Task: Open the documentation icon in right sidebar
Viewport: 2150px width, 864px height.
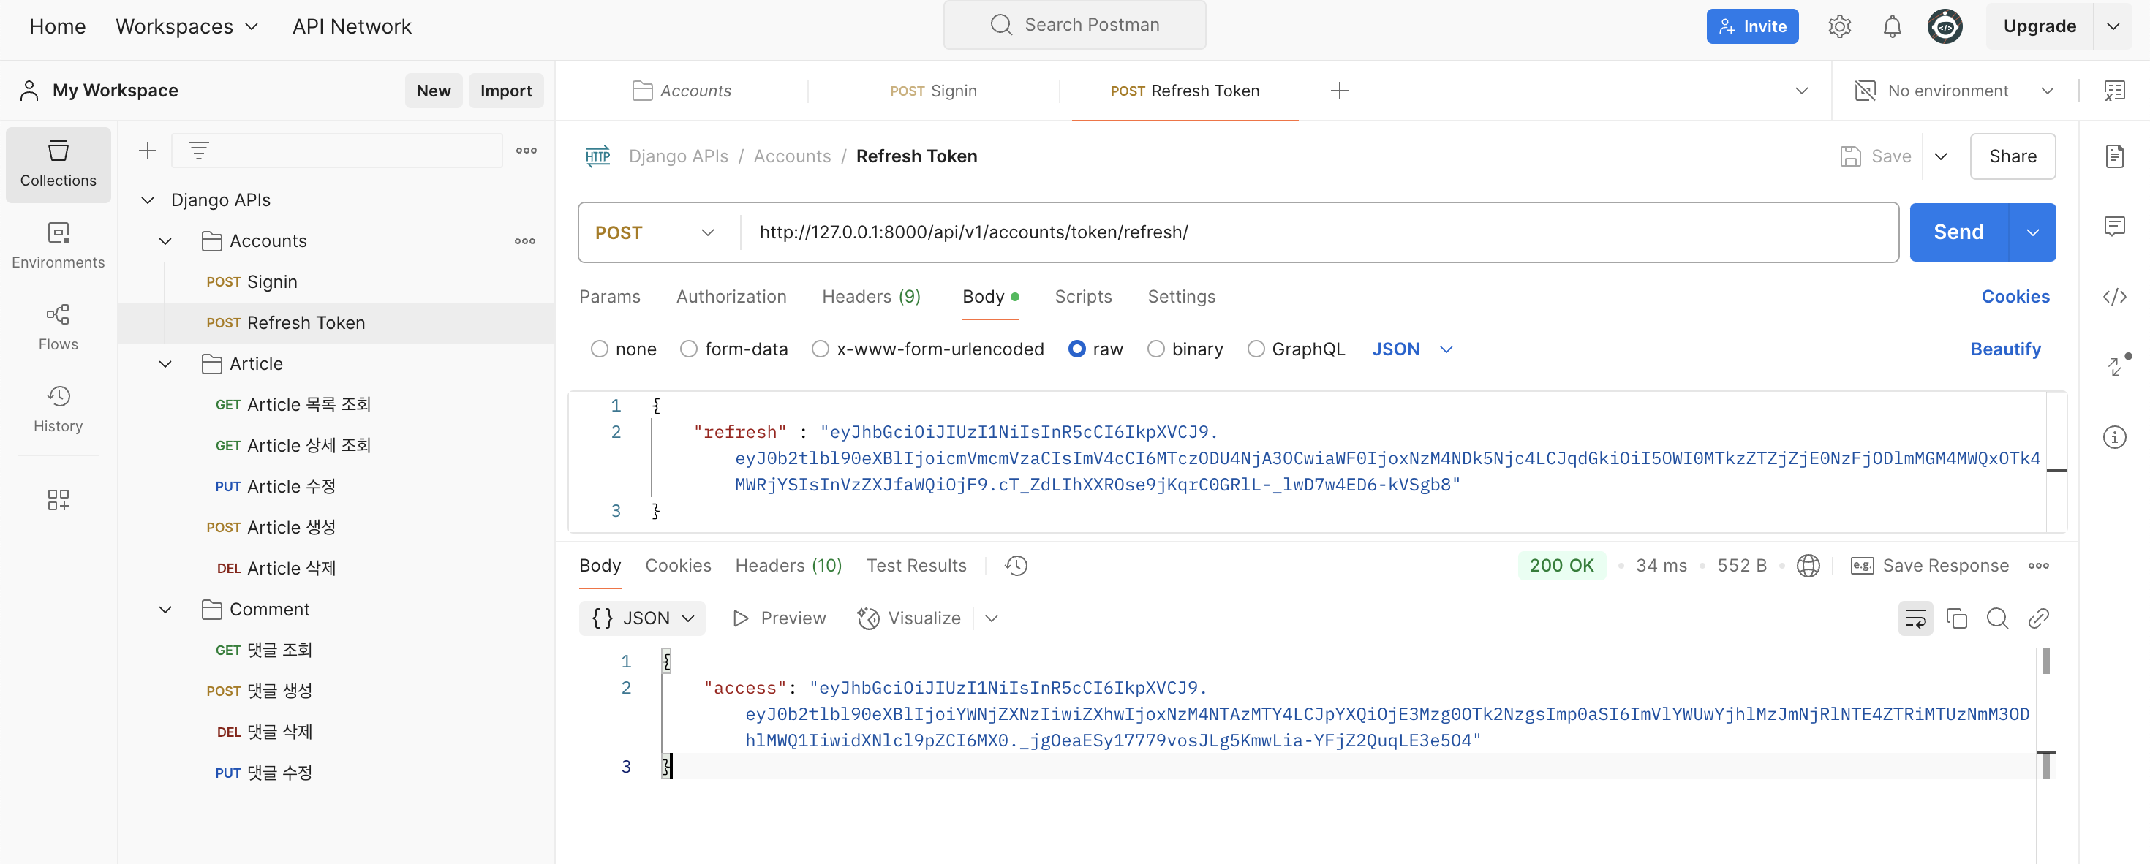Action: click(2114, 156)
